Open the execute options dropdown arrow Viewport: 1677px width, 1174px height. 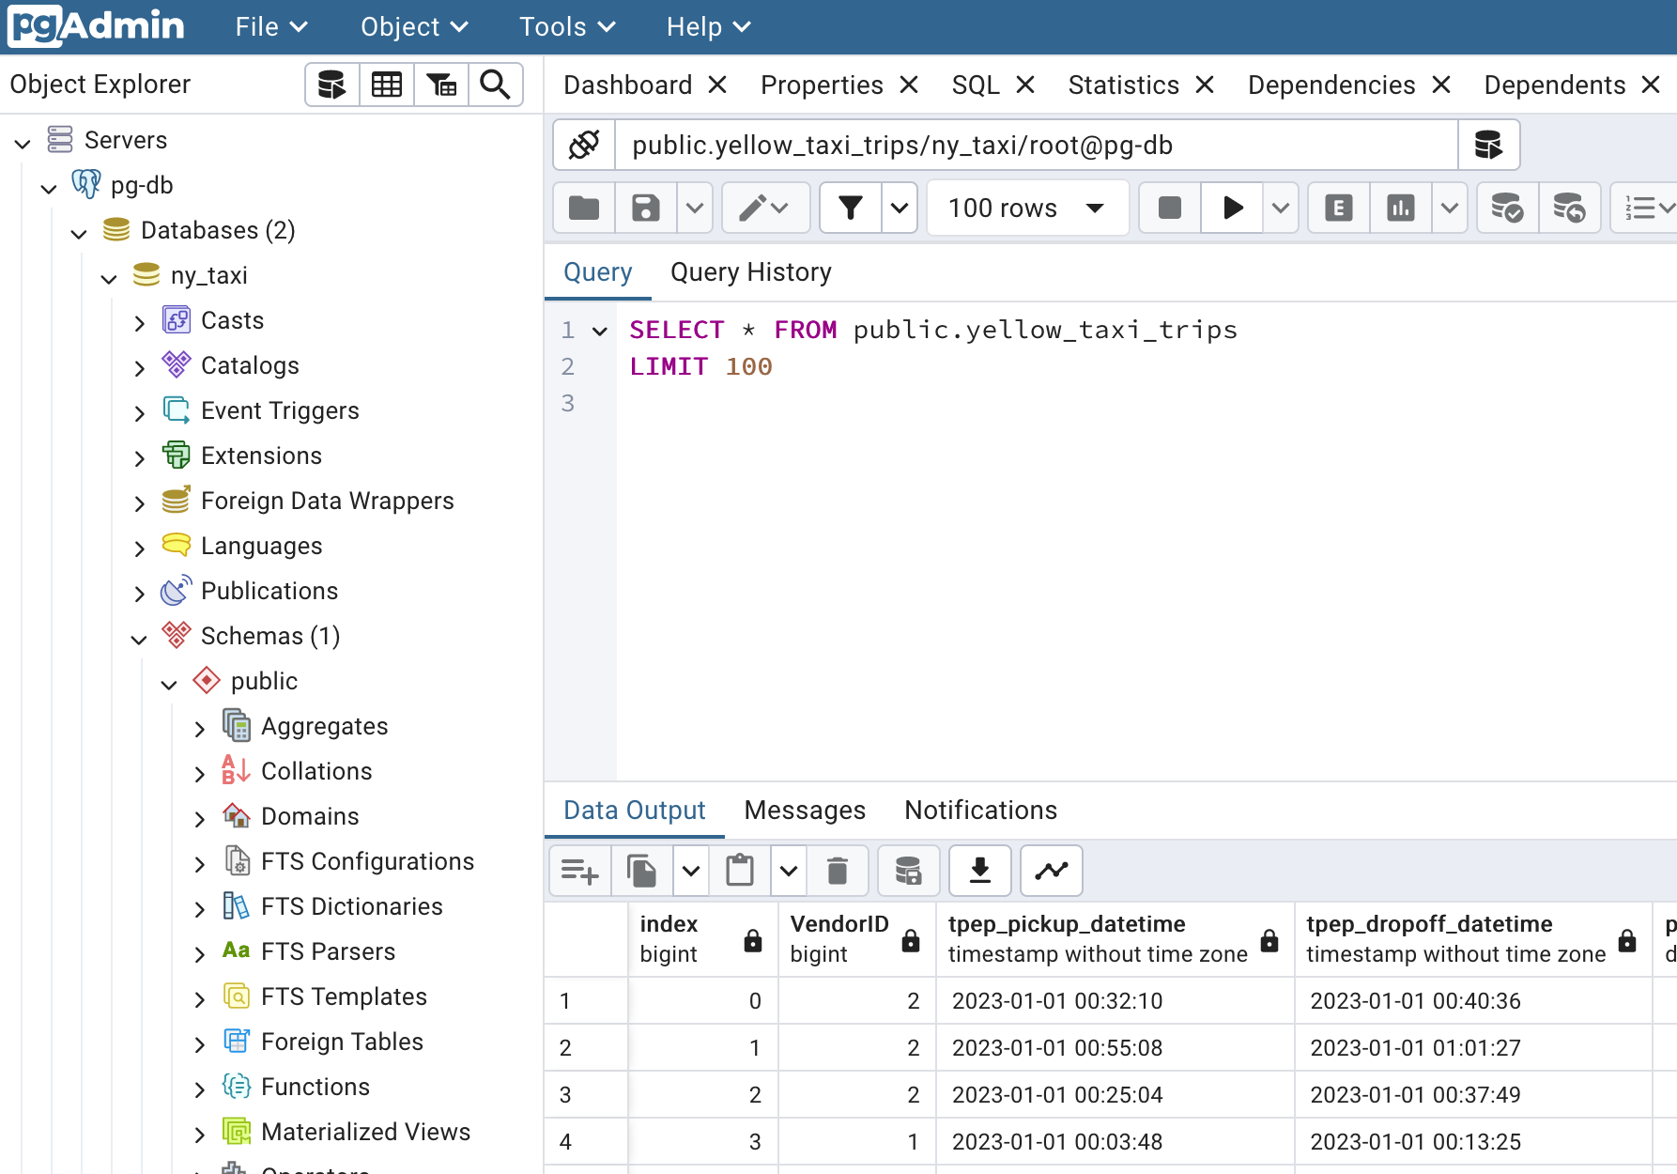pyautogui.click(x=1281, y=208)
